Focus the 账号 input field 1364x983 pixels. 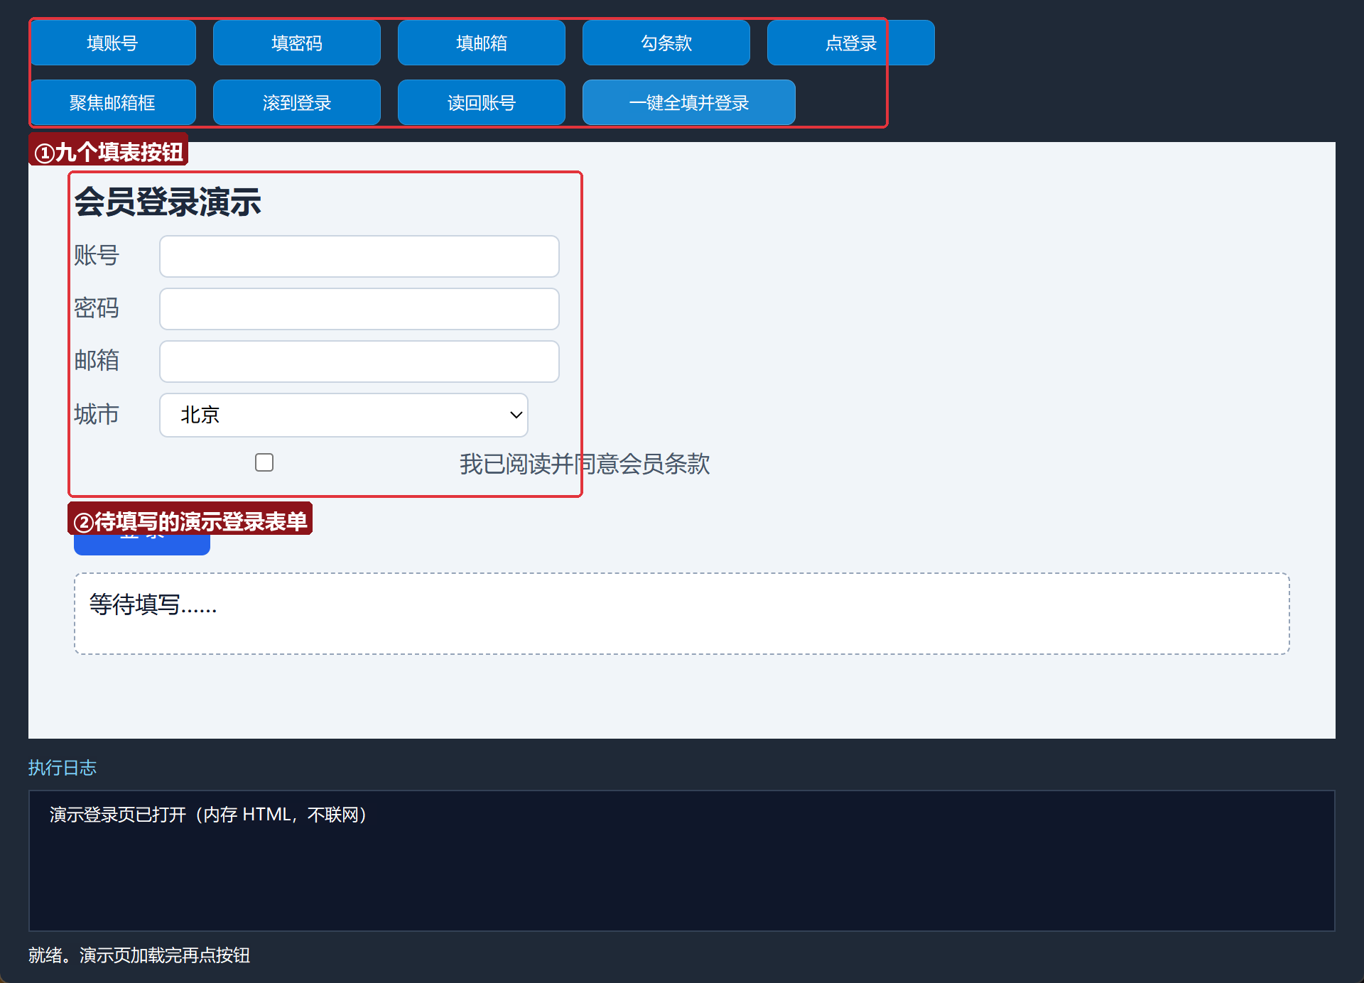(x=359, y=256)
